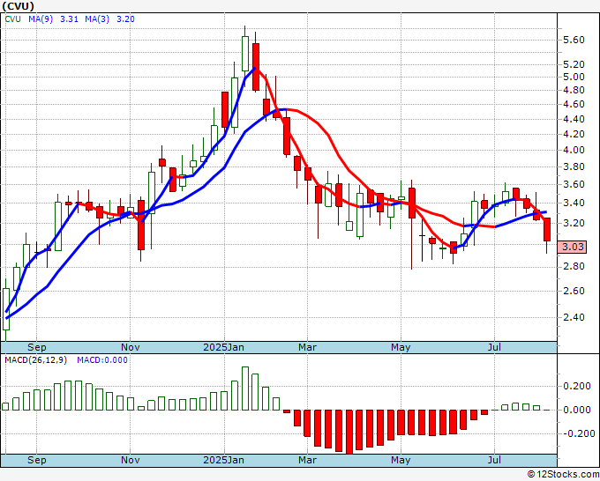Select the 2.60 price axis label
This screenshot has height=481, width=600.
click(x=574, y=291)
